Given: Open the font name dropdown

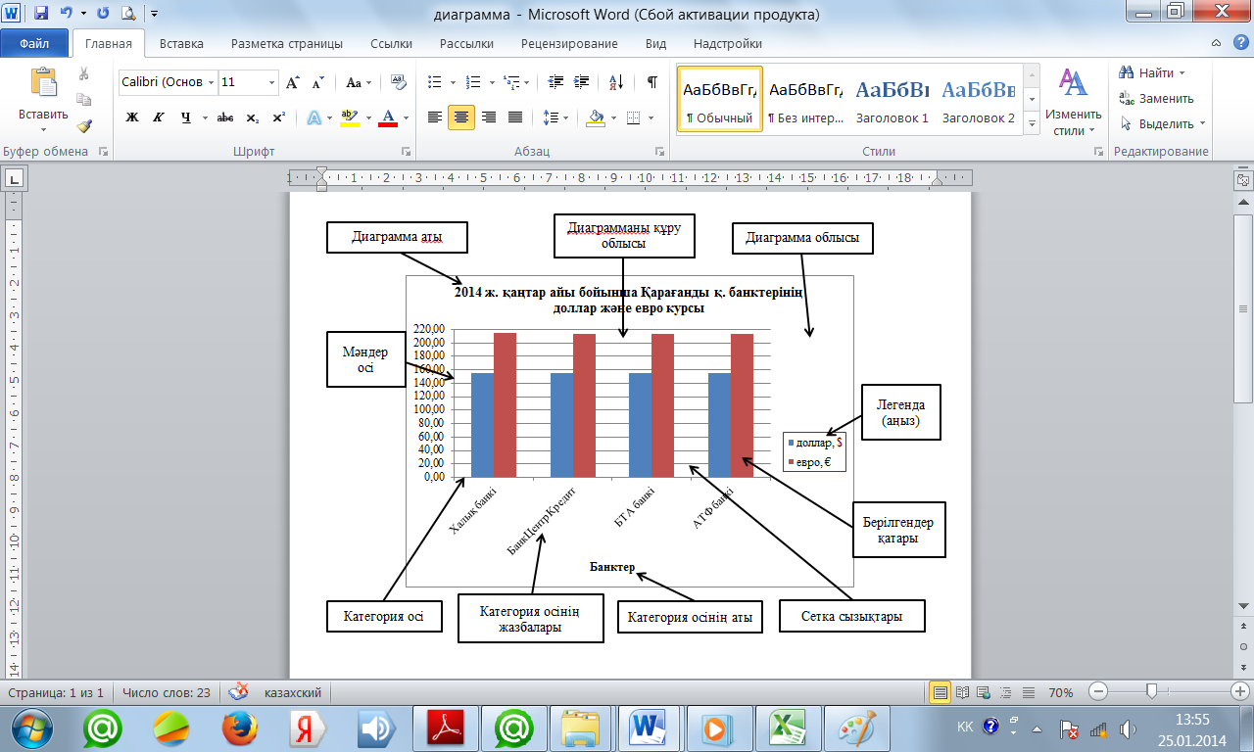Looking at the screenshot, I should (x=212, y=82).
